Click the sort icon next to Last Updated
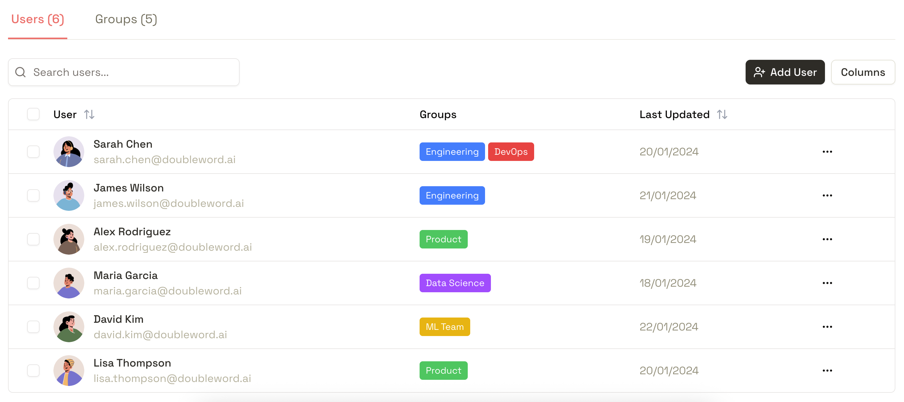Image resolution: width=904 pixels, height=402 pixels. tap(722, 114)
